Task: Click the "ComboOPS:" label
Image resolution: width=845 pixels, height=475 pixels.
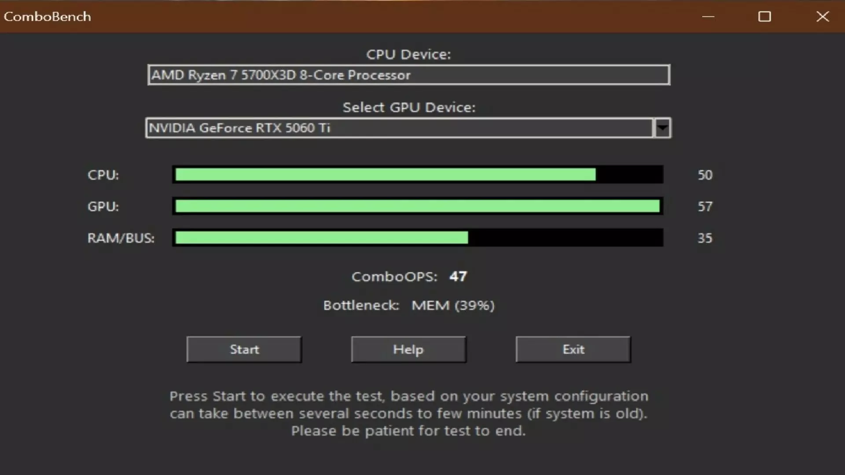Action: pos(395,277)
